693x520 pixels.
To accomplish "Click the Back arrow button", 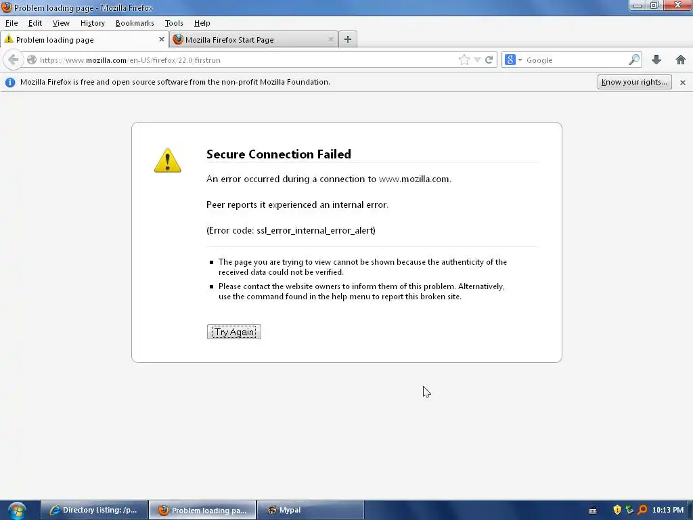I will click(14, 60).
